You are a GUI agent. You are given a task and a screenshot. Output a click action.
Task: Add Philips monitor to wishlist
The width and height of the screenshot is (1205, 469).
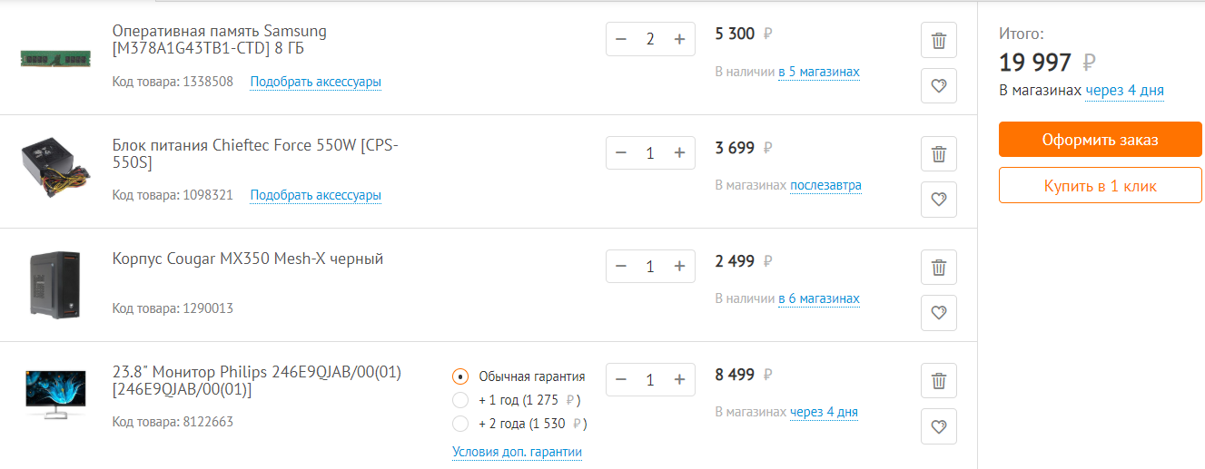coord(939,426)
